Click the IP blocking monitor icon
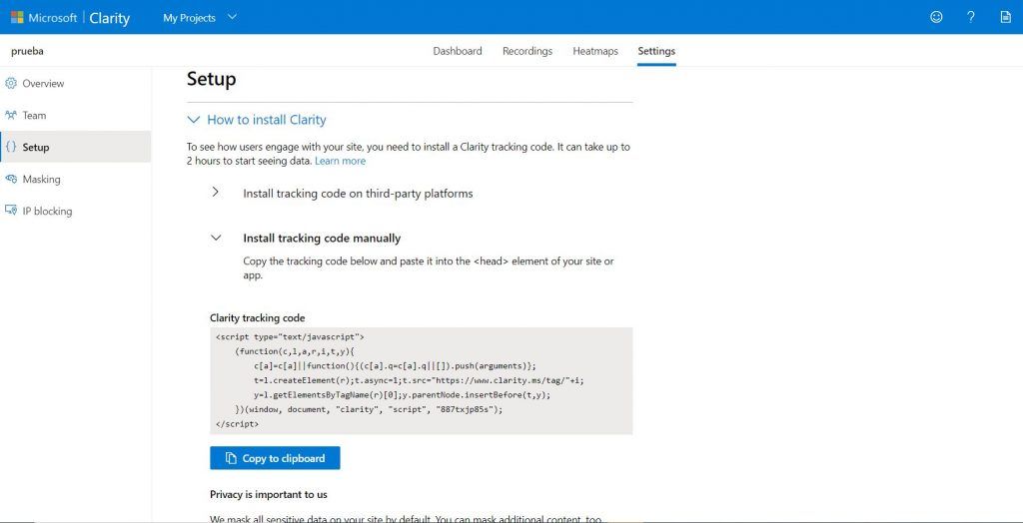This screenshot has height=523, width=1023. [10, 211]
